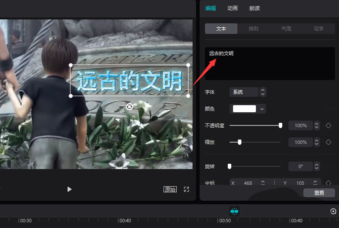Click the white text color swatch
This screenshot has height=228, width=339.
tap(244, 109)
